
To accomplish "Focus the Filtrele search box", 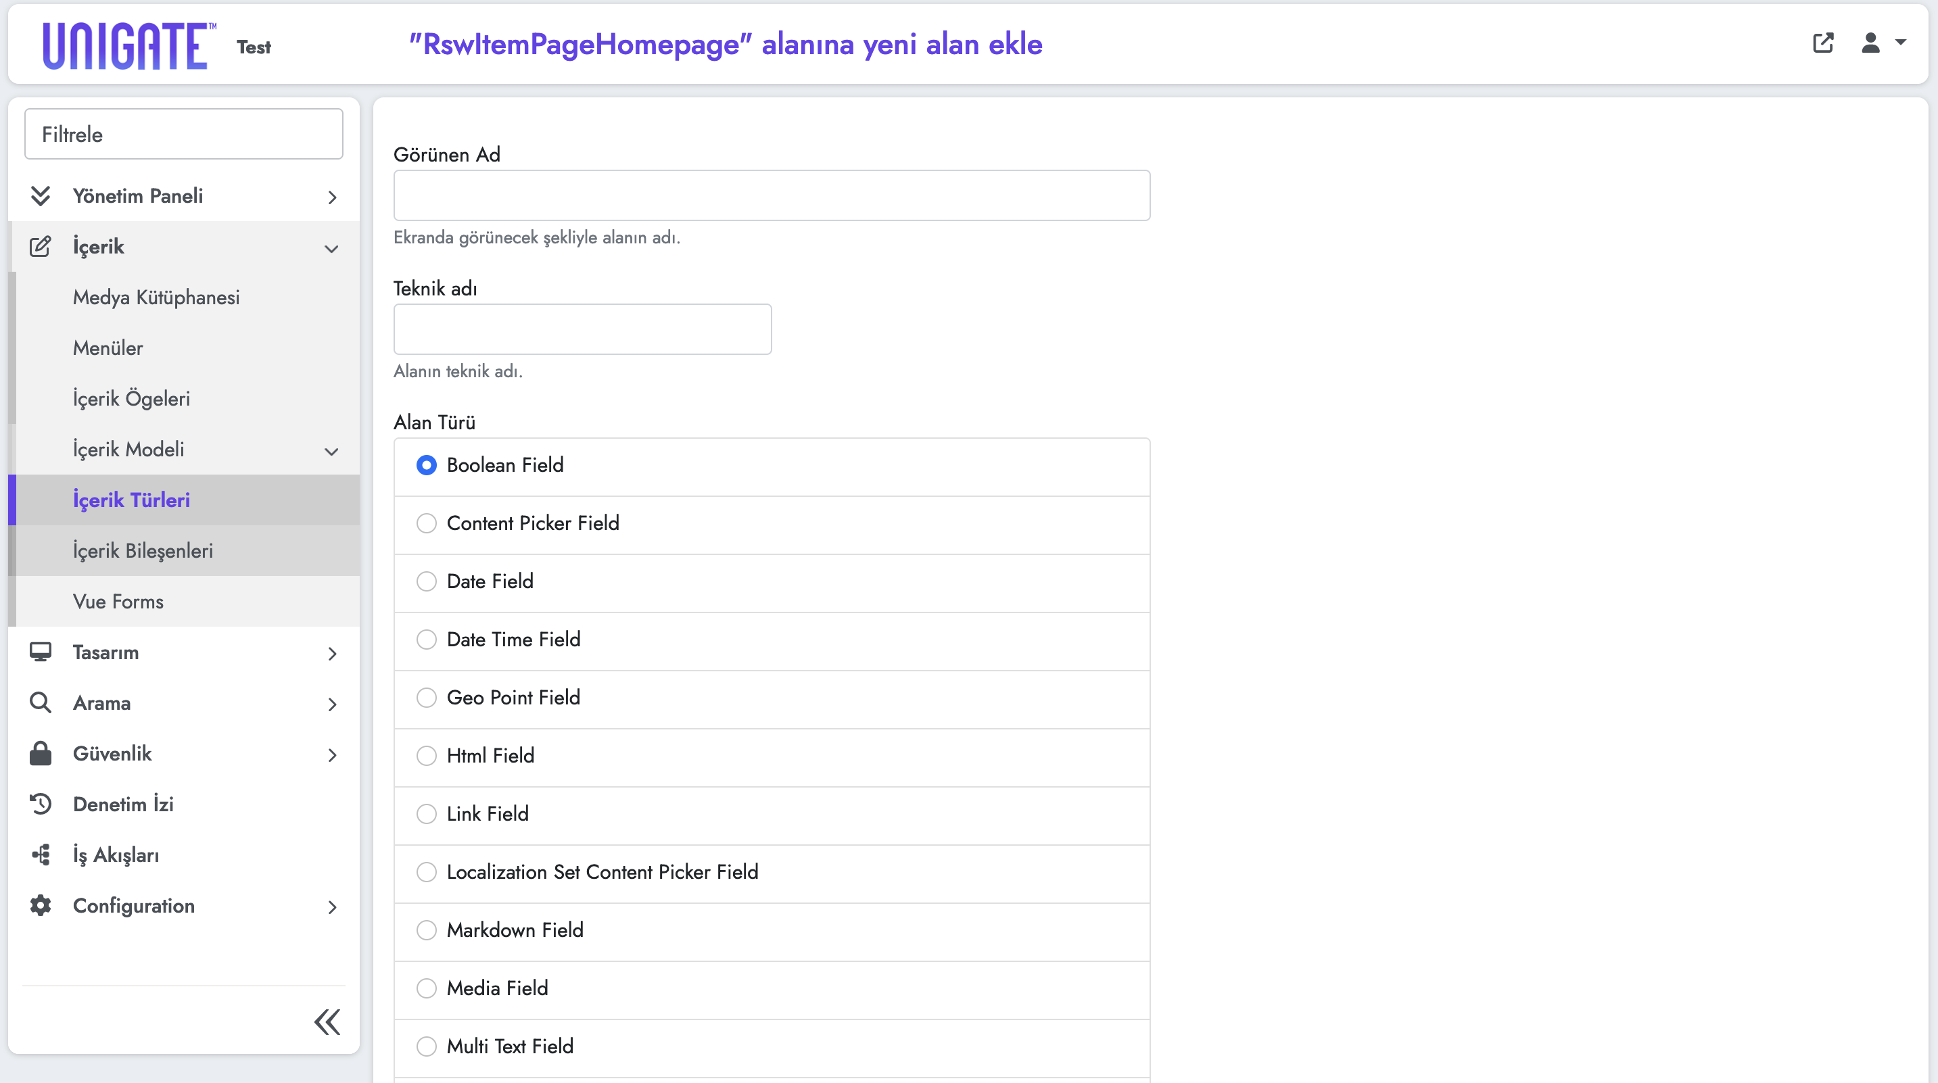I will coord(183,134).
